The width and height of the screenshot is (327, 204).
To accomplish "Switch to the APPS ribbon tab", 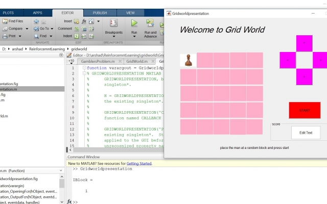I will [x=37, y=13].
